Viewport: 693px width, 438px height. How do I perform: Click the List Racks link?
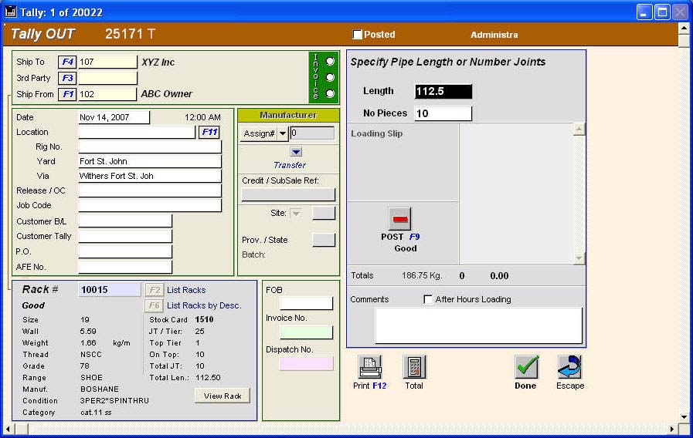pos(186,290)
